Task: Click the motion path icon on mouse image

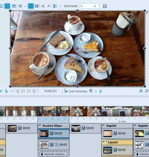Action: [x=56, y=144]
